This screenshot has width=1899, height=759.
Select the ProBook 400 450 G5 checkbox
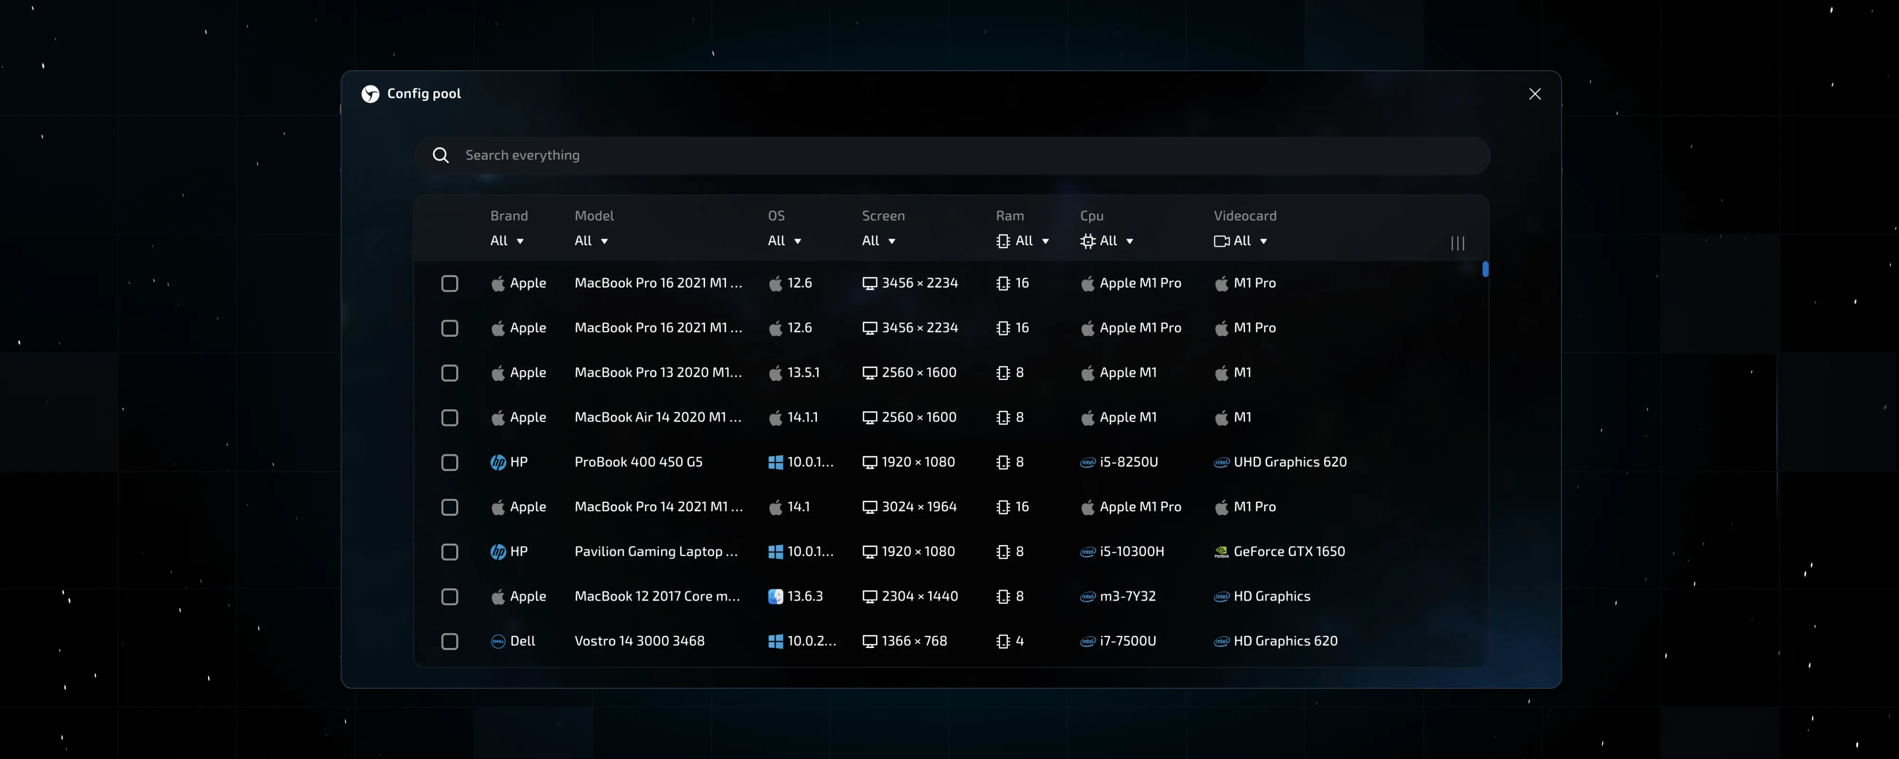(x=450, y=463)
